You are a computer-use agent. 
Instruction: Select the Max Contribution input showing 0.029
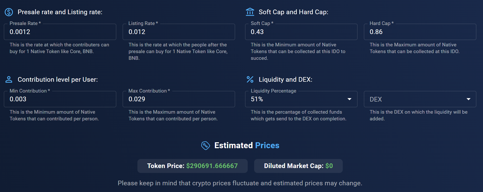pyautogui.click(x=179, y=99)
